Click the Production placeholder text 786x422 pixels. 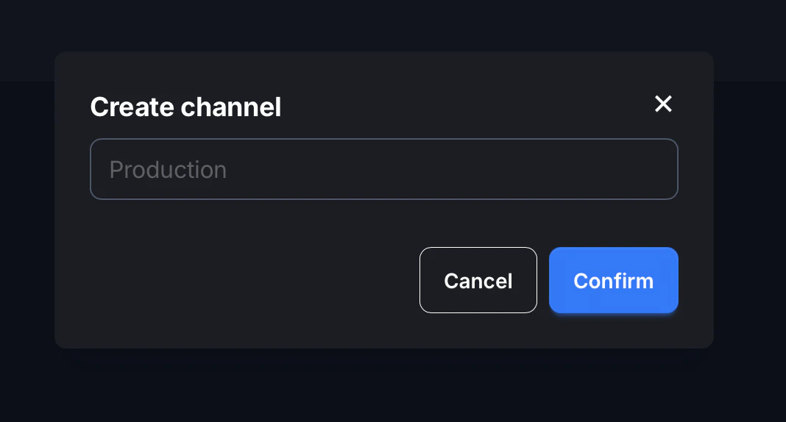[168, 170]
